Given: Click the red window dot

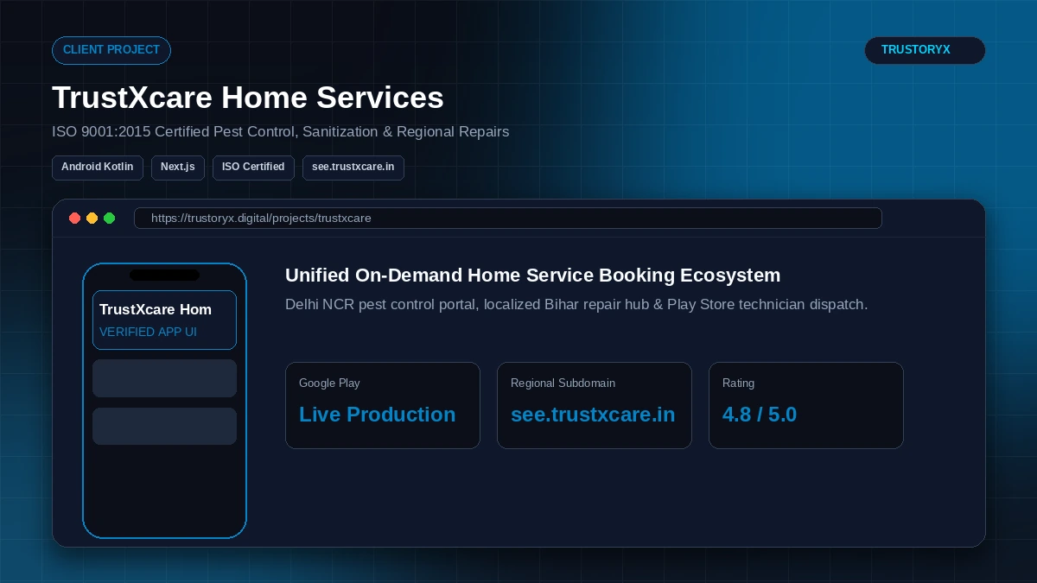Looking at the screenshot, I should [75, 219].
